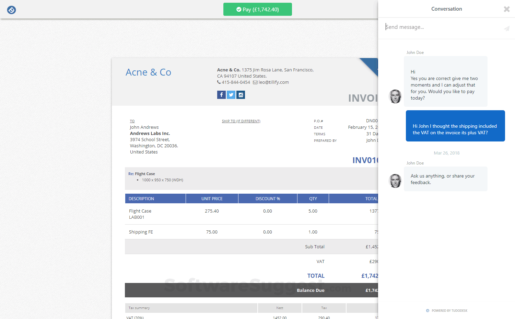The image size is (515, 319).
Task: Click the Powered by Tudodesk link
Action: pos(447,311)
